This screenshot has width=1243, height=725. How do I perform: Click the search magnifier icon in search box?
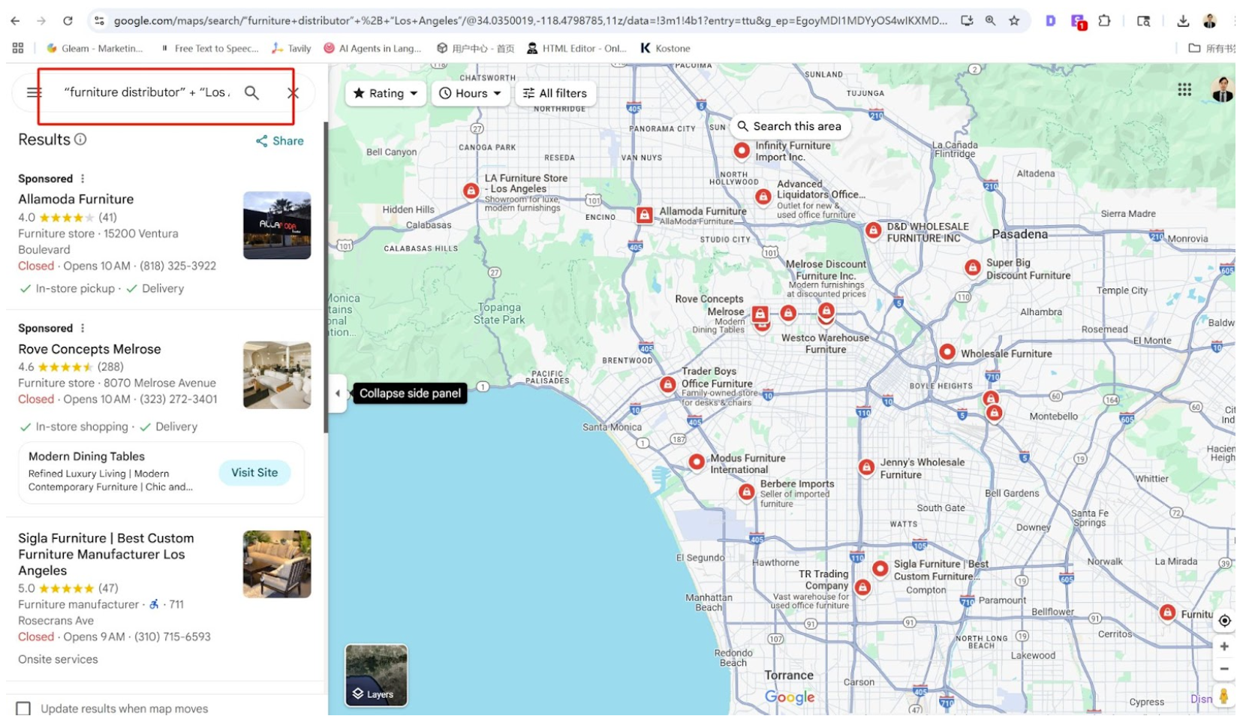(x=251, y=93)
